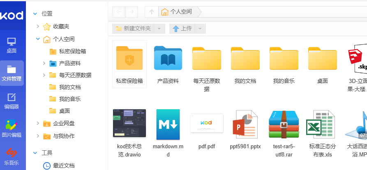
Task: Create a folder with 新建文件夹 button
Action: (x=133, y=28)
